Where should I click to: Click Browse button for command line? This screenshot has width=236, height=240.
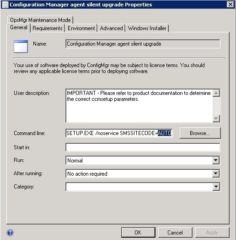click(x=200, y=133)
